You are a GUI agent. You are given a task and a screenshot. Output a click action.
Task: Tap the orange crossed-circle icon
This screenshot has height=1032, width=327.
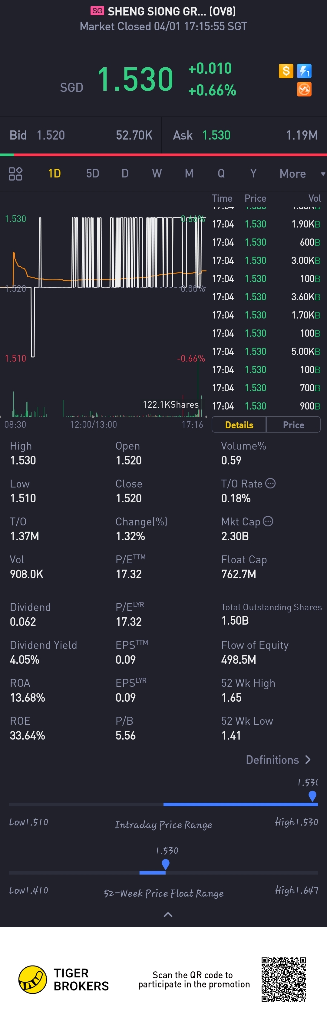point(304,89)
